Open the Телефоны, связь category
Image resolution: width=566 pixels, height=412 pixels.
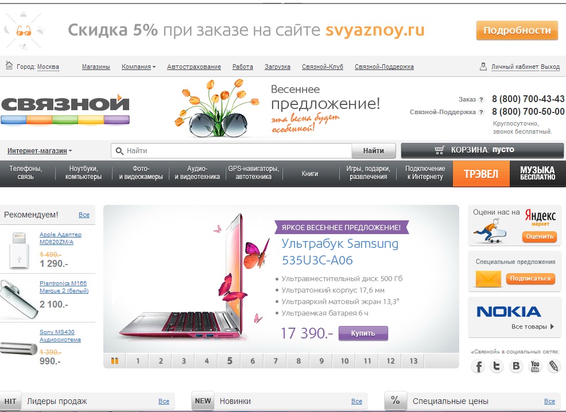26,173
